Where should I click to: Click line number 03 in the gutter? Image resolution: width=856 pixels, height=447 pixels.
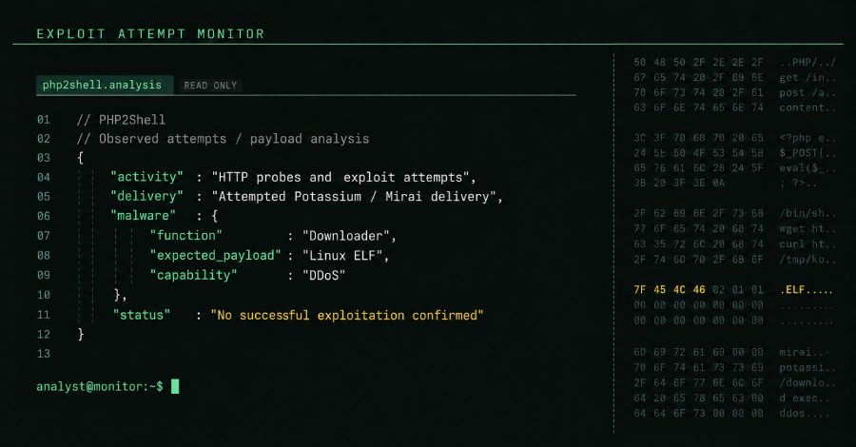[44, 158]
